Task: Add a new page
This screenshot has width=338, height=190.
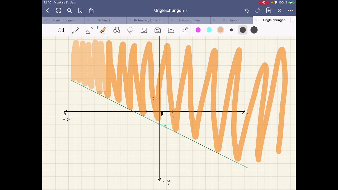Action: (269, 10)
